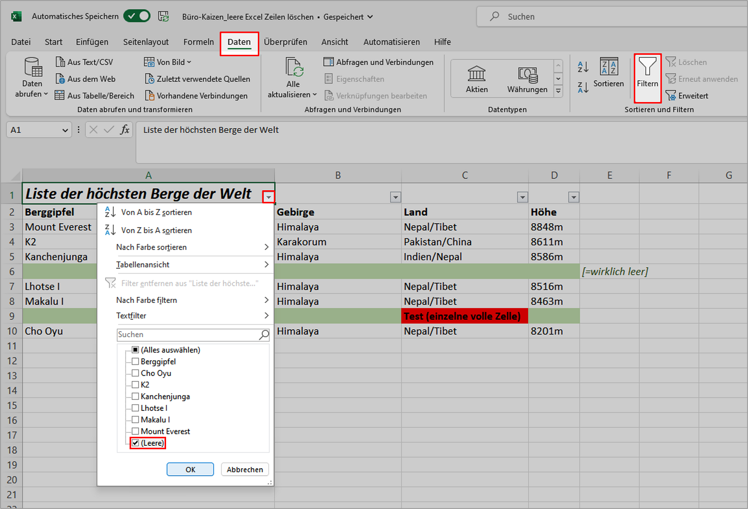The image size is (748, 509).
Task: Uncheck the "(Leere)" filter option
Action: tap(135, 442)
